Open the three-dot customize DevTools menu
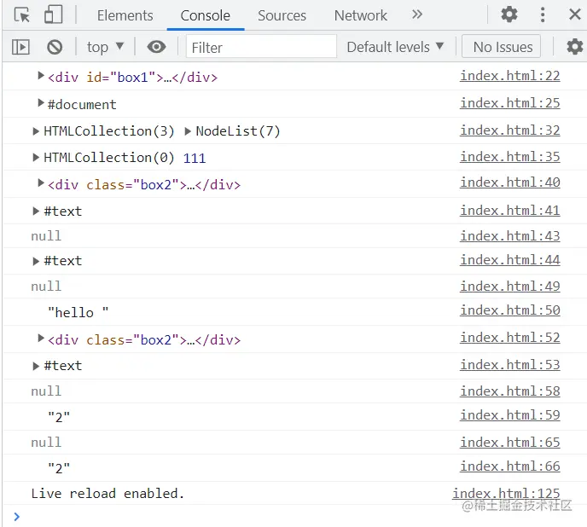This screenshot has height=527, width=587. coord(543,15)
